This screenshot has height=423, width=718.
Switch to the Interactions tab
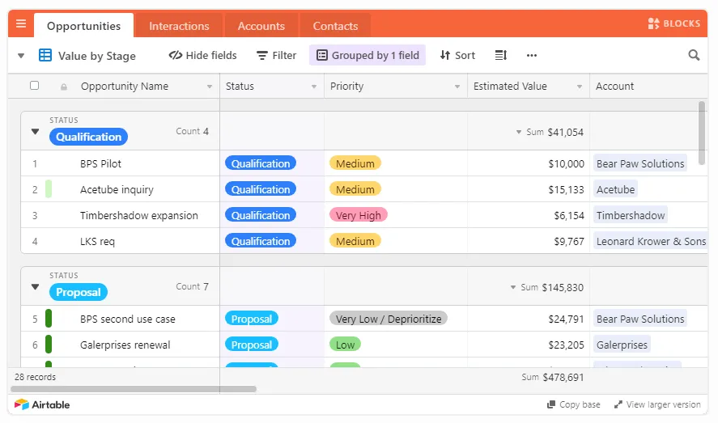(x=179, y=26)
